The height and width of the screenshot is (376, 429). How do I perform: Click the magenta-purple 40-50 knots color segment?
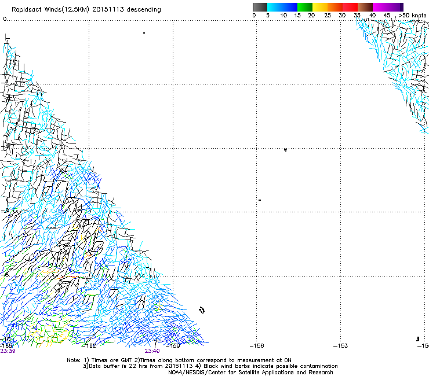pyautogui.click(x=388, y=7)
